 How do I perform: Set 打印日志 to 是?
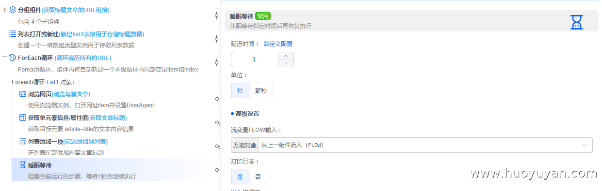point(240,176)
